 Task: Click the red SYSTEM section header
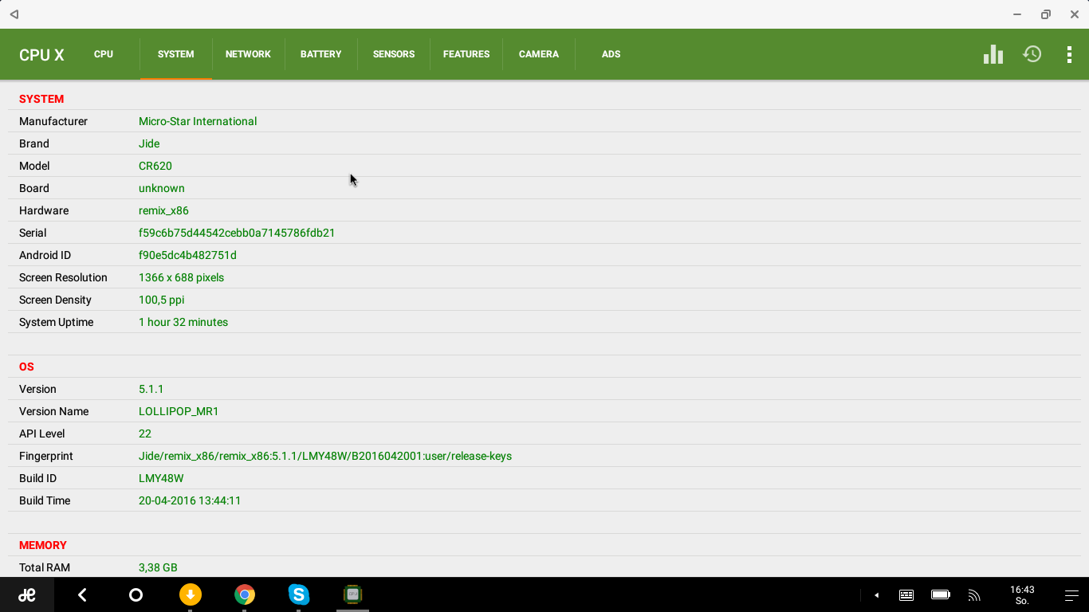click(x=41, y=99)
